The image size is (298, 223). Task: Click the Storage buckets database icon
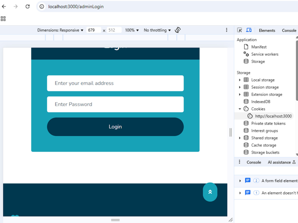point(246,152)
